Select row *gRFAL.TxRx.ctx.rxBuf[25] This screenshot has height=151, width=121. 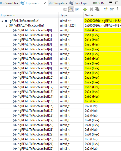pyautogui.click(x=60, y=149)
